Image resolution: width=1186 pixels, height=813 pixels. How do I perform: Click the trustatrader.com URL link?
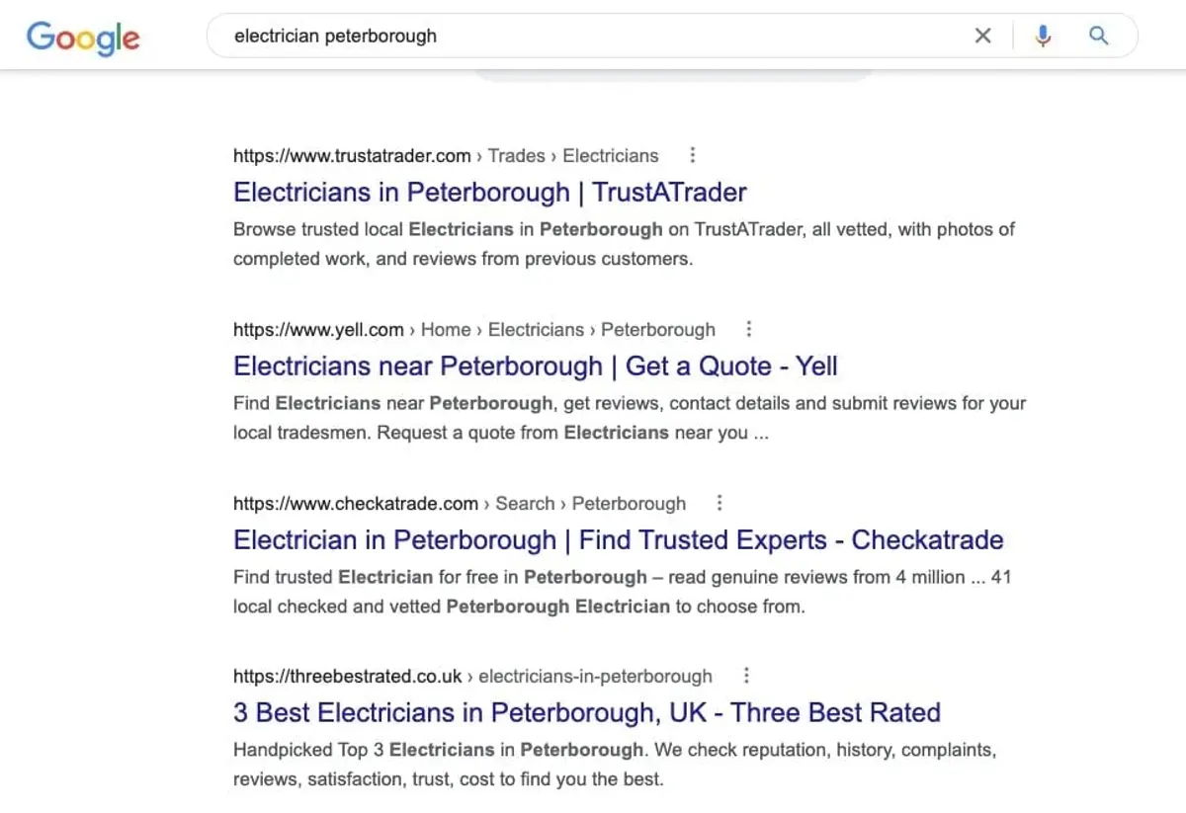pos(351,155)
